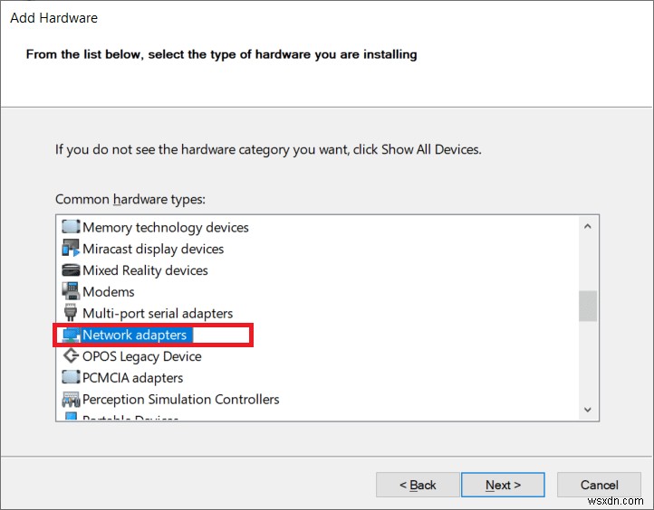Select the Modems hardware type
The width and height of the screenshot is (654, 510).
(x=109, y=292)
